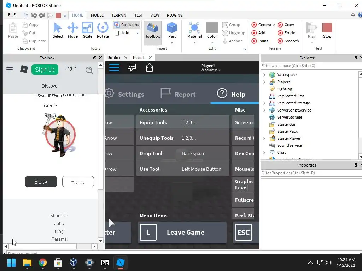Switch to the MODEL ribbon tab
This screenshot has height=271, width=362.
[97, 15]
